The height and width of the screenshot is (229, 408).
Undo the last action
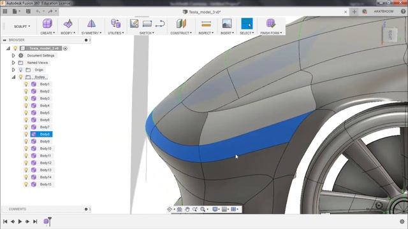[x=38, y=11]
